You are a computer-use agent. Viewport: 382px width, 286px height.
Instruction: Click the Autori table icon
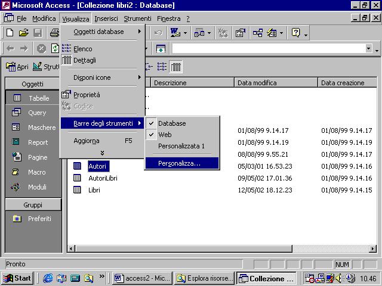pos(77,166)
